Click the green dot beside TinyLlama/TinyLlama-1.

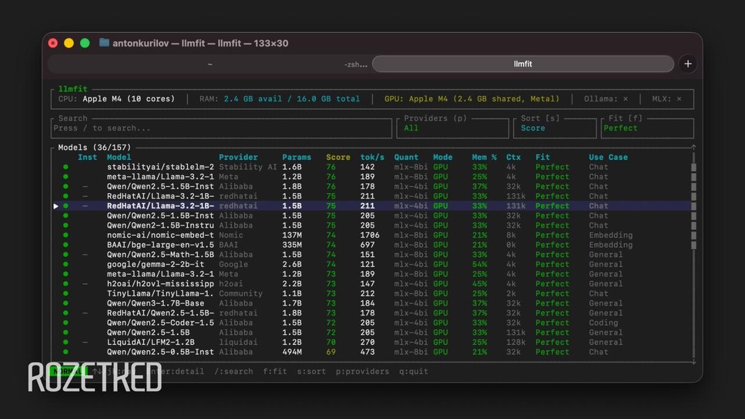click(66, 294)
